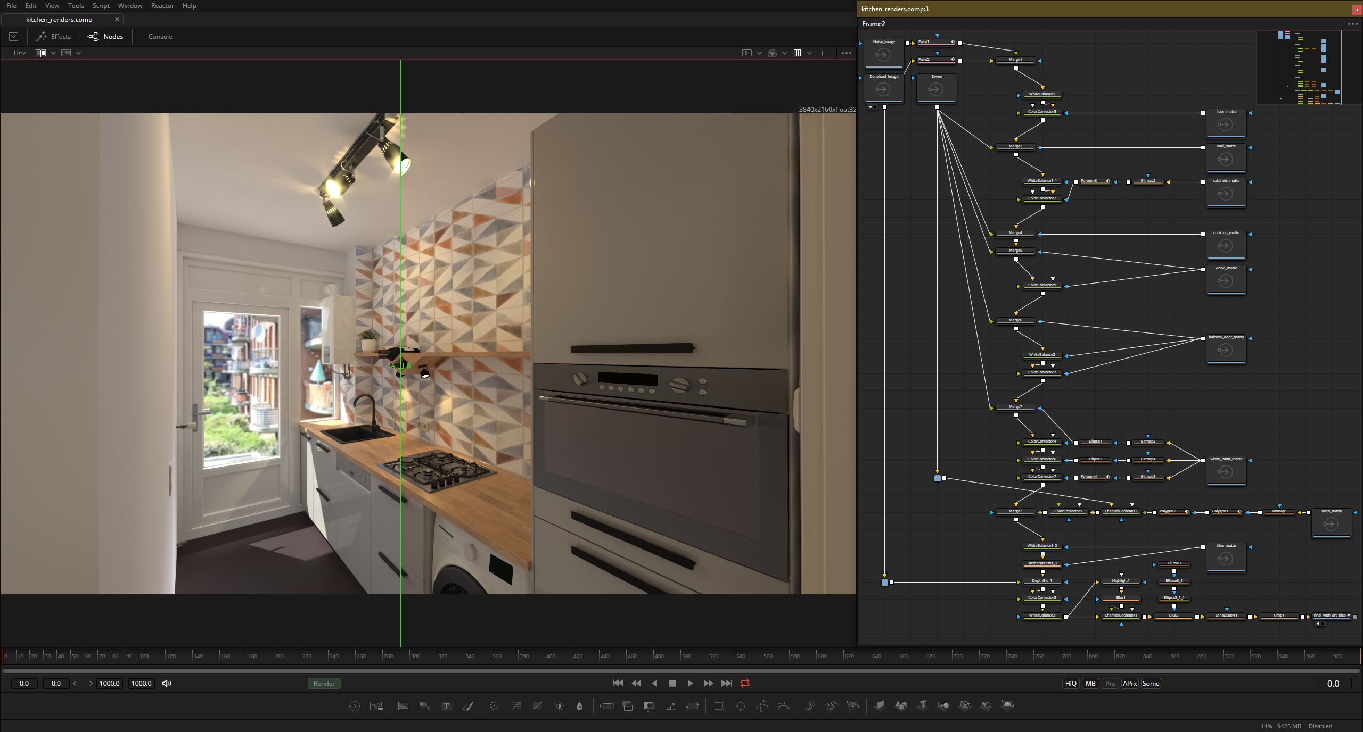Open the Fit zoom dropdown
Screen dimensions: 1363x732
pos(20,53)
